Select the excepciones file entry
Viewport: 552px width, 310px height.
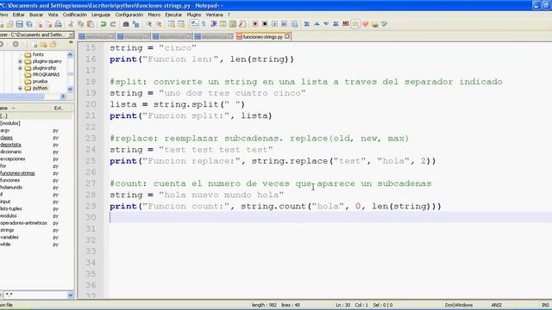coord(12,158)
